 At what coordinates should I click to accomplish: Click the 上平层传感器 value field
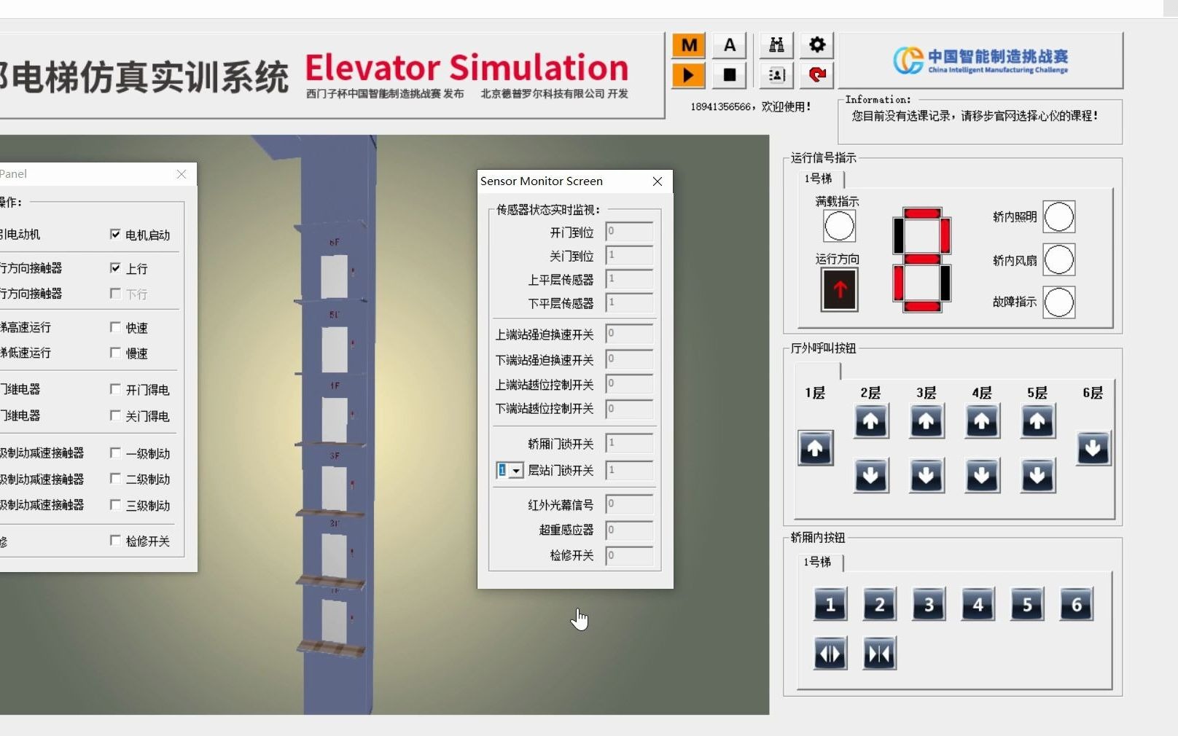(629, 279)
